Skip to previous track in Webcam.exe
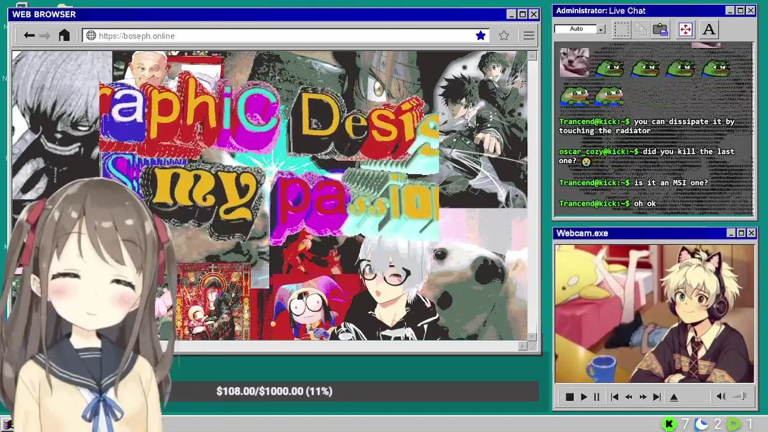The image size is (768, 432). tap(614, 397)
